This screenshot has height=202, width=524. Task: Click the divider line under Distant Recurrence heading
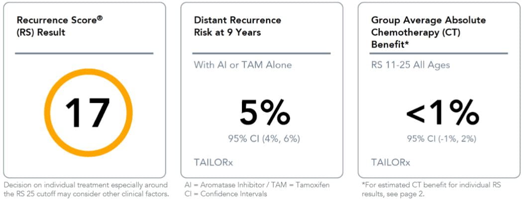(262, 53)
